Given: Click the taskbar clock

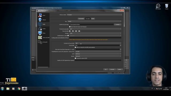Looking at the screenshot, I should [166, 89].
